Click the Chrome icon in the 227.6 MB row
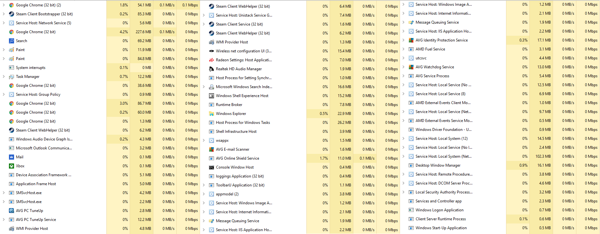 tap(12, 32)
